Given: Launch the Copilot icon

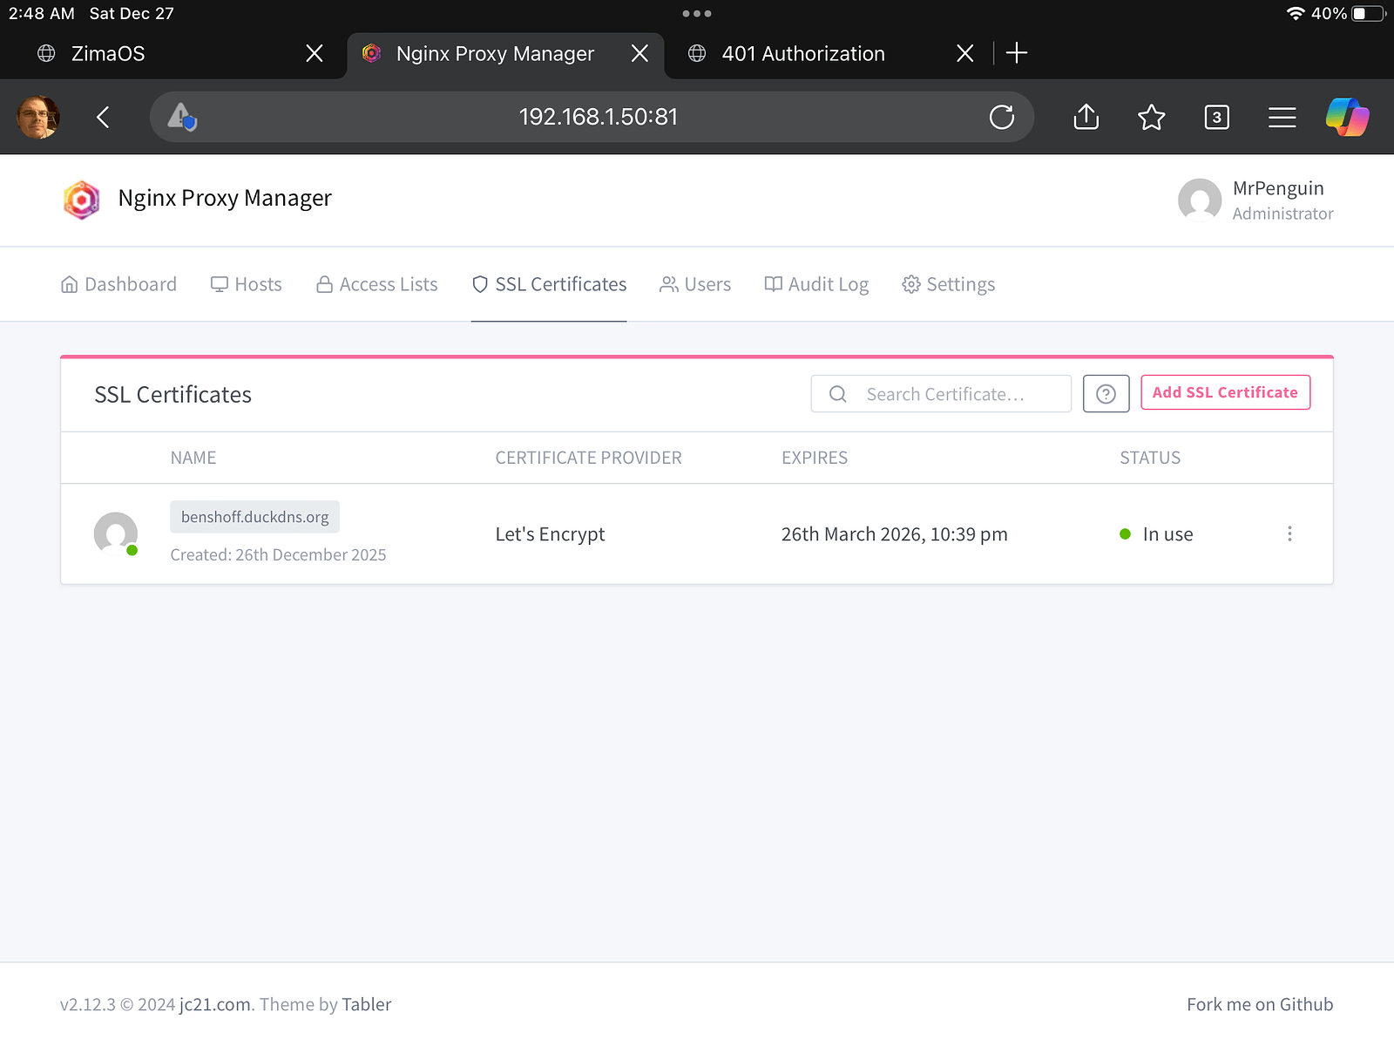Looking at the screenshot, I should (1346, 117).
